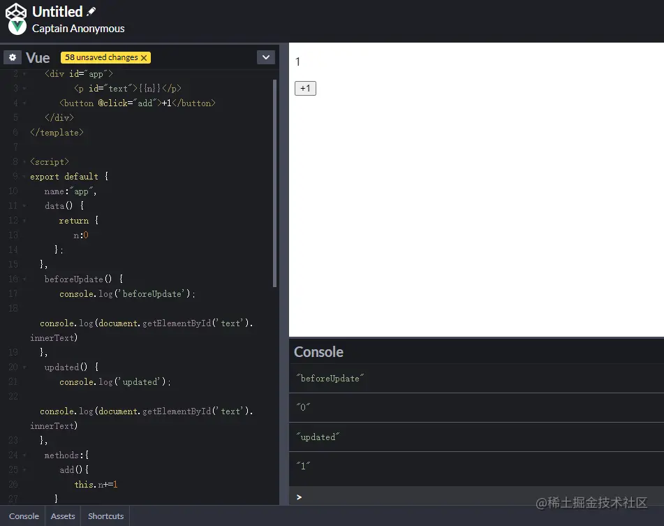Focus the console command input prompt
This screenshot has height=526, width=664.
[476, 497]
